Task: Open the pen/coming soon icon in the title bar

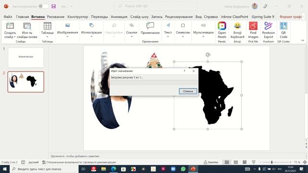Action: (x=265, y=6)
